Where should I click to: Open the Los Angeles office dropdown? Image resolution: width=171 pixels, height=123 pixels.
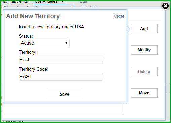tap(50, 2)
